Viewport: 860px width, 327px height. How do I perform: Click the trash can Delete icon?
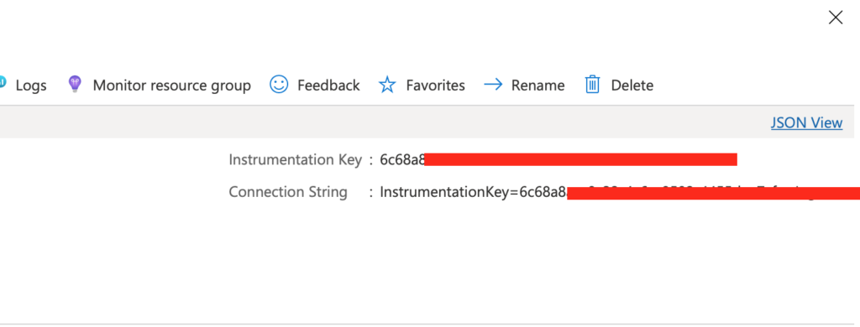(x=592, y=85)
